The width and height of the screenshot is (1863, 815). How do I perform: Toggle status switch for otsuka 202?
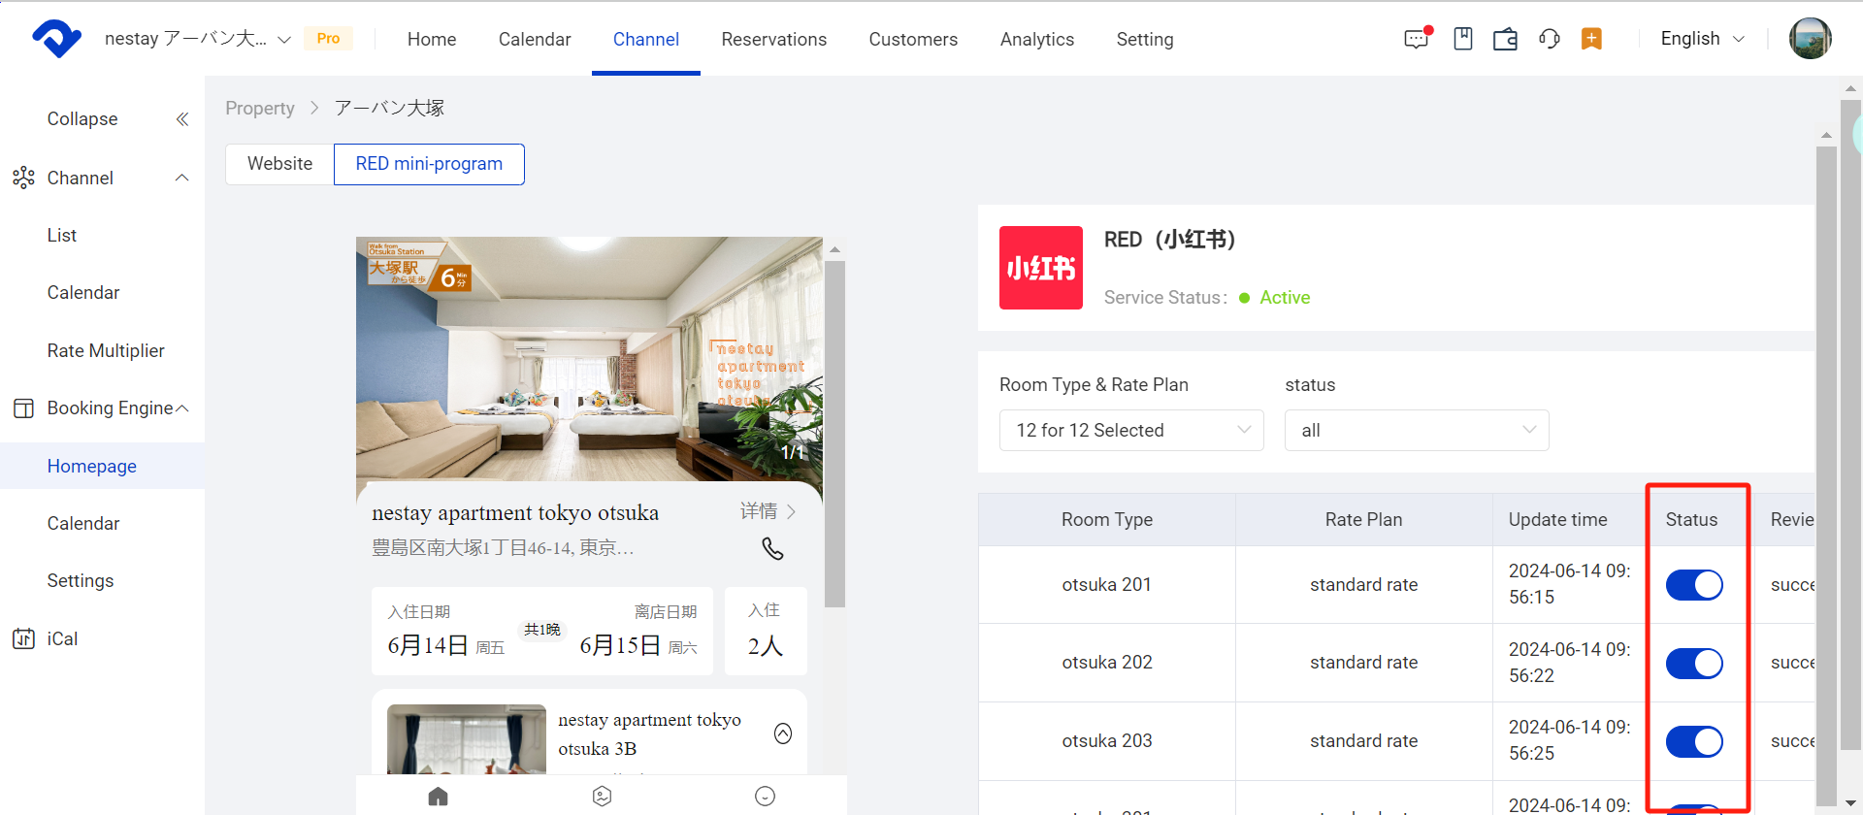tap(1693, 664)
